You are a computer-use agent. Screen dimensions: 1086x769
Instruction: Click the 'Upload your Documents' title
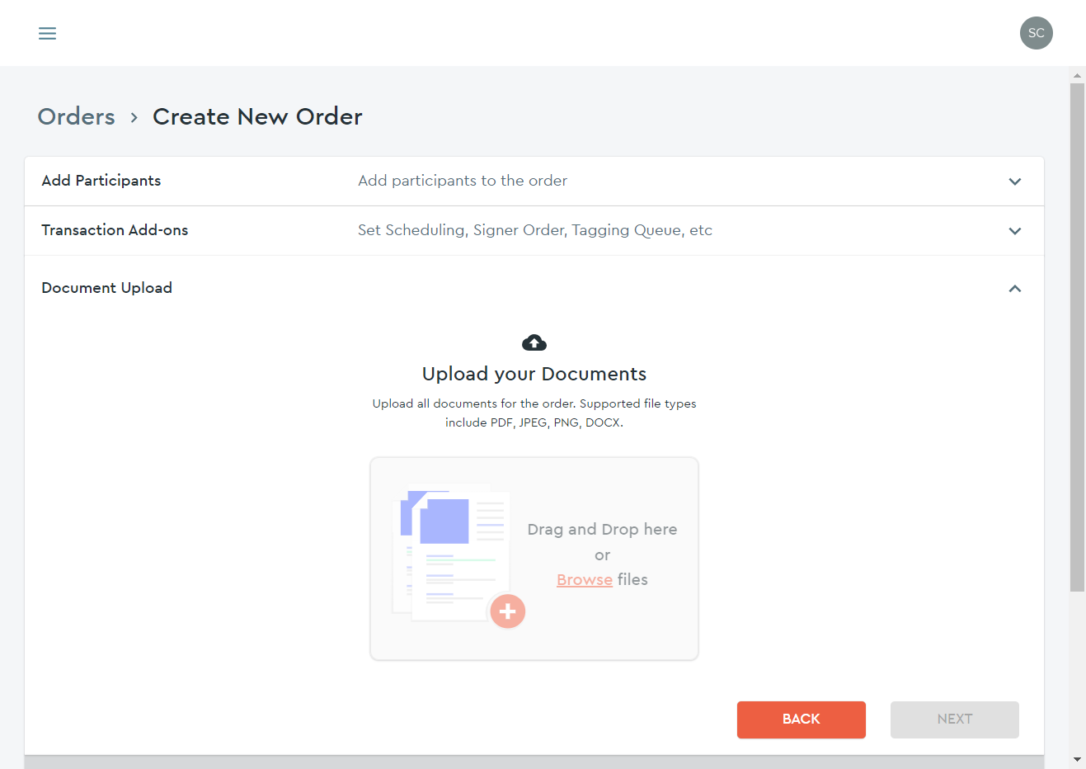[x=534, y=374]
